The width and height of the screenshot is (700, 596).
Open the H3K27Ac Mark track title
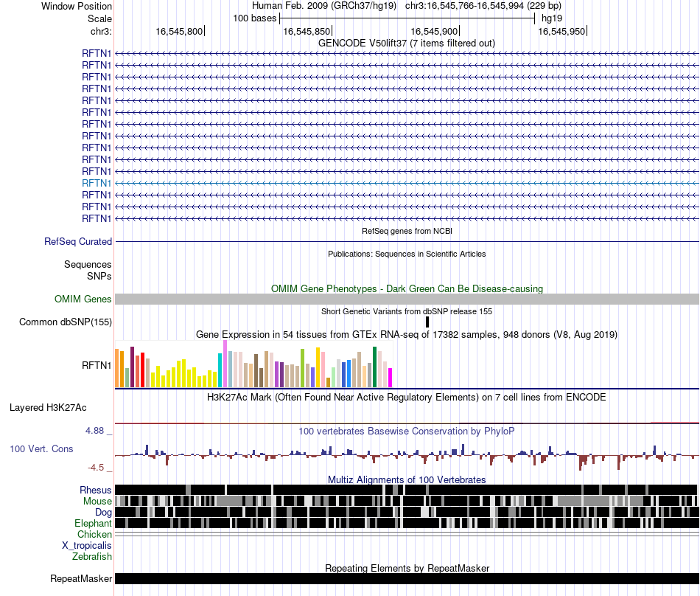click(x=407, y=397)
